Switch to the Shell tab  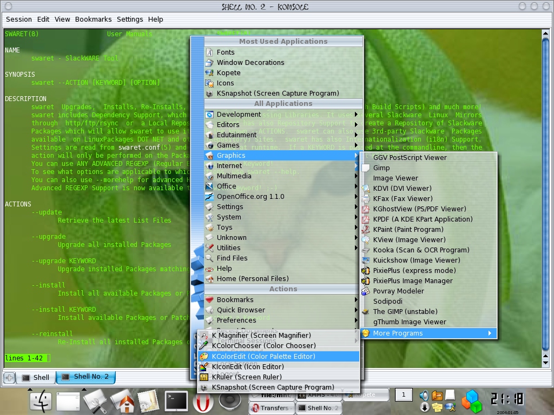pos(36,378)
